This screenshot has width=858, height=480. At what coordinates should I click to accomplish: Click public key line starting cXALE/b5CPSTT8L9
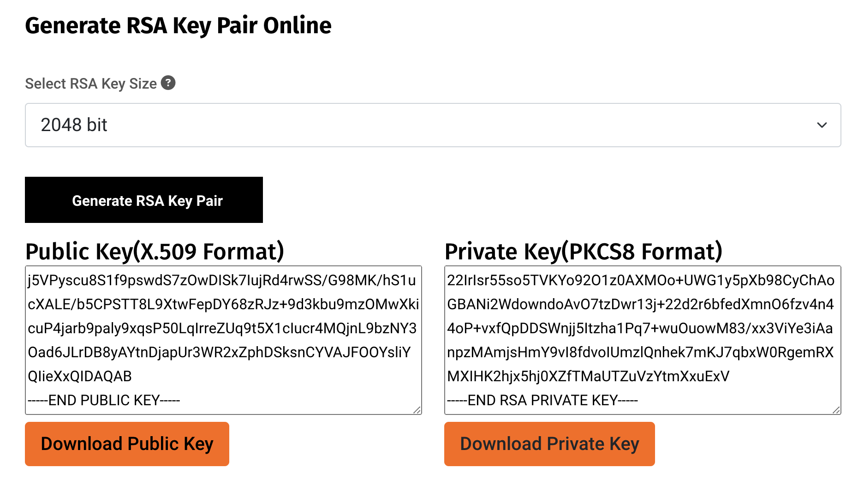(x=223, y=304)
